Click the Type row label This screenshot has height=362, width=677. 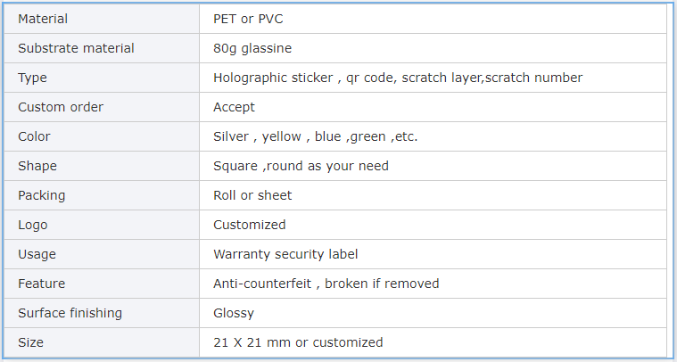point(32,78)
